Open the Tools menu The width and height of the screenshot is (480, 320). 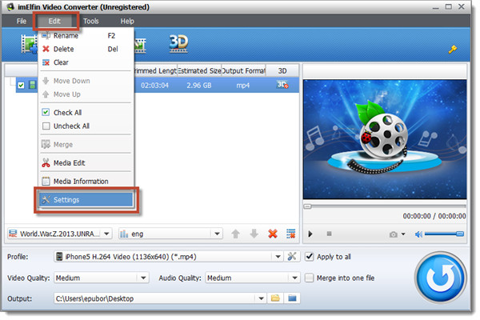[x=91, y=21]
